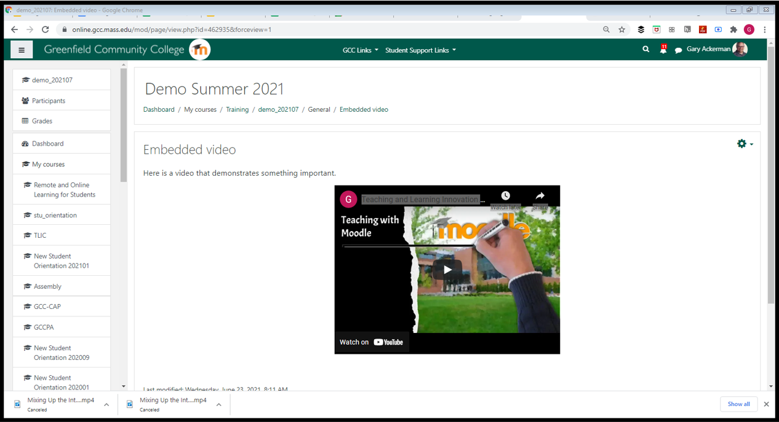Open the Moodle search magnifier
Screen dimensions: 779x422
click(645, 49)
